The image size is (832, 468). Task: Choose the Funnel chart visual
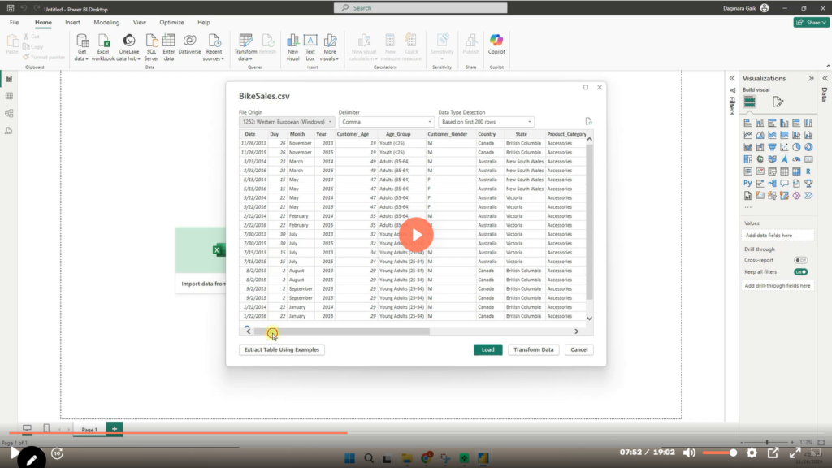coord(772,147)
